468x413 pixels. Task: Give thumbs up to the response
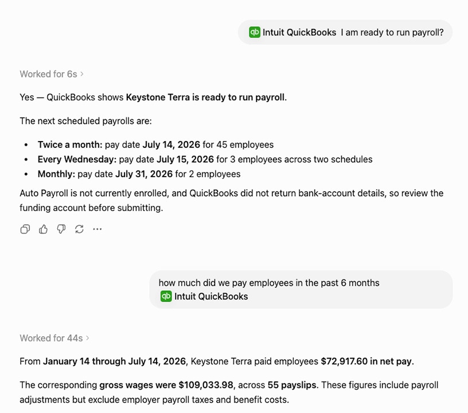[x=43, y=229]
